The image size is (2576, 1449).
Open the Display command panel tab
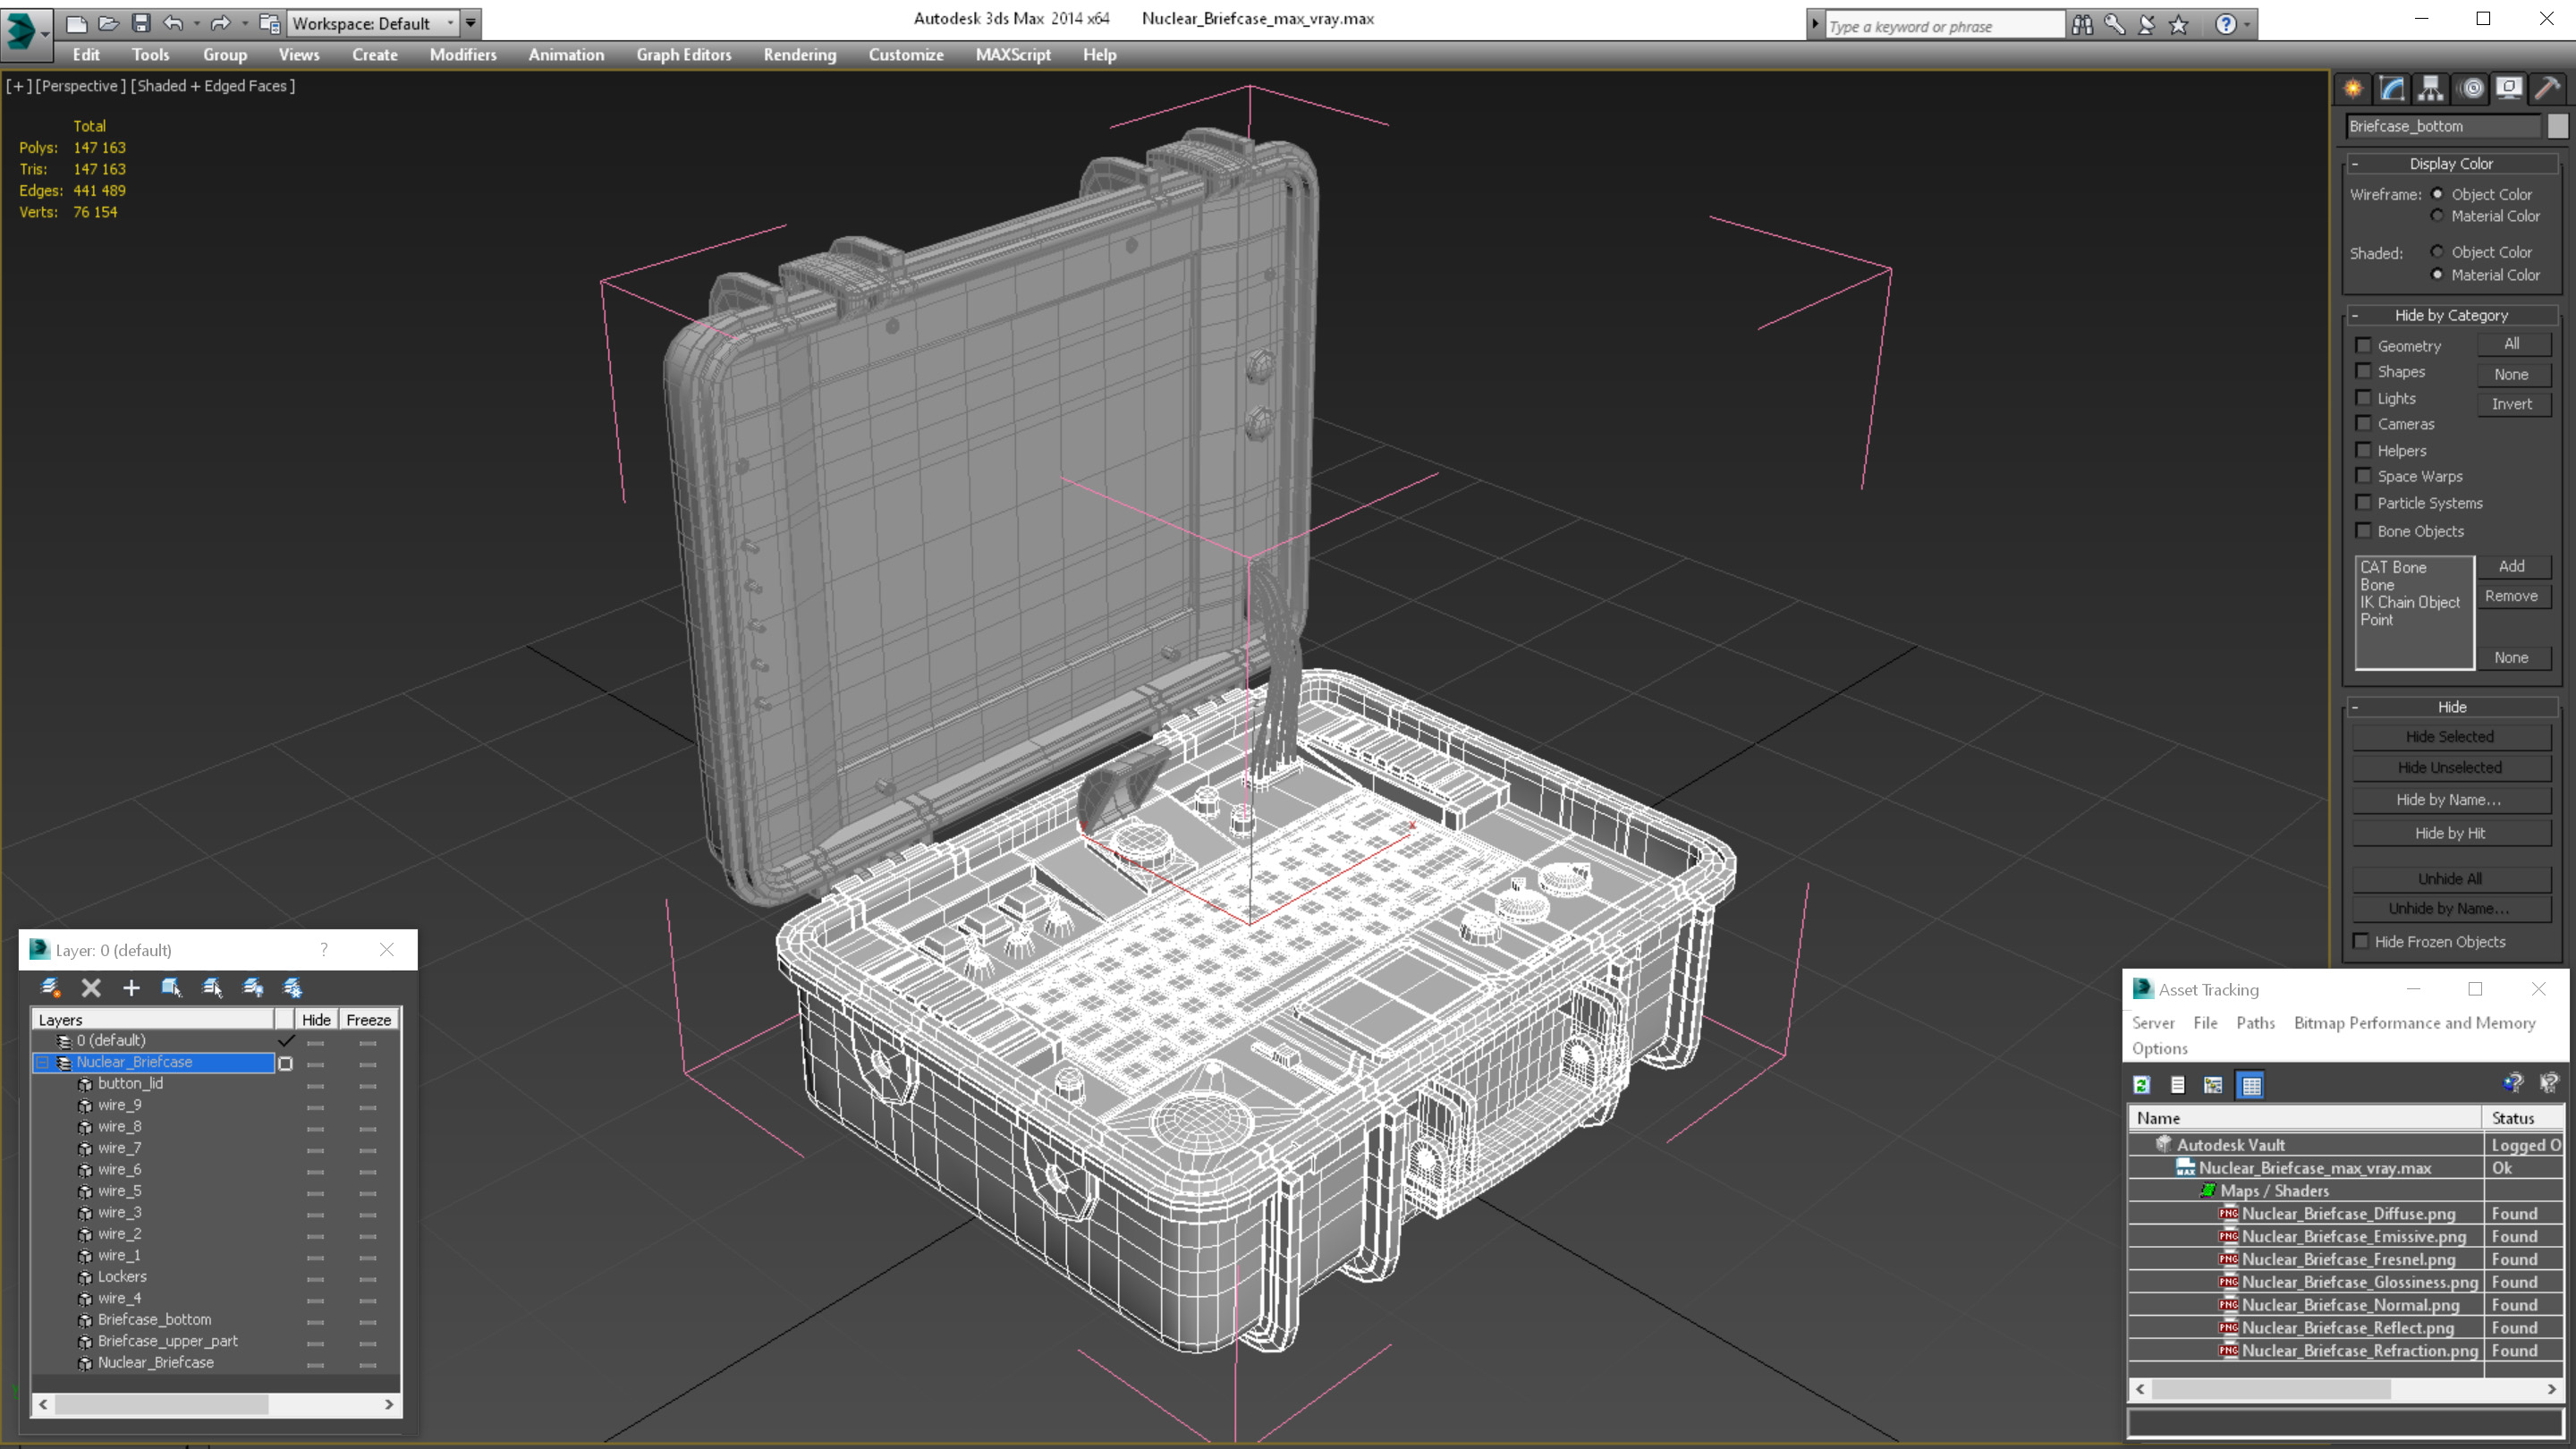tap(2509, 89)
